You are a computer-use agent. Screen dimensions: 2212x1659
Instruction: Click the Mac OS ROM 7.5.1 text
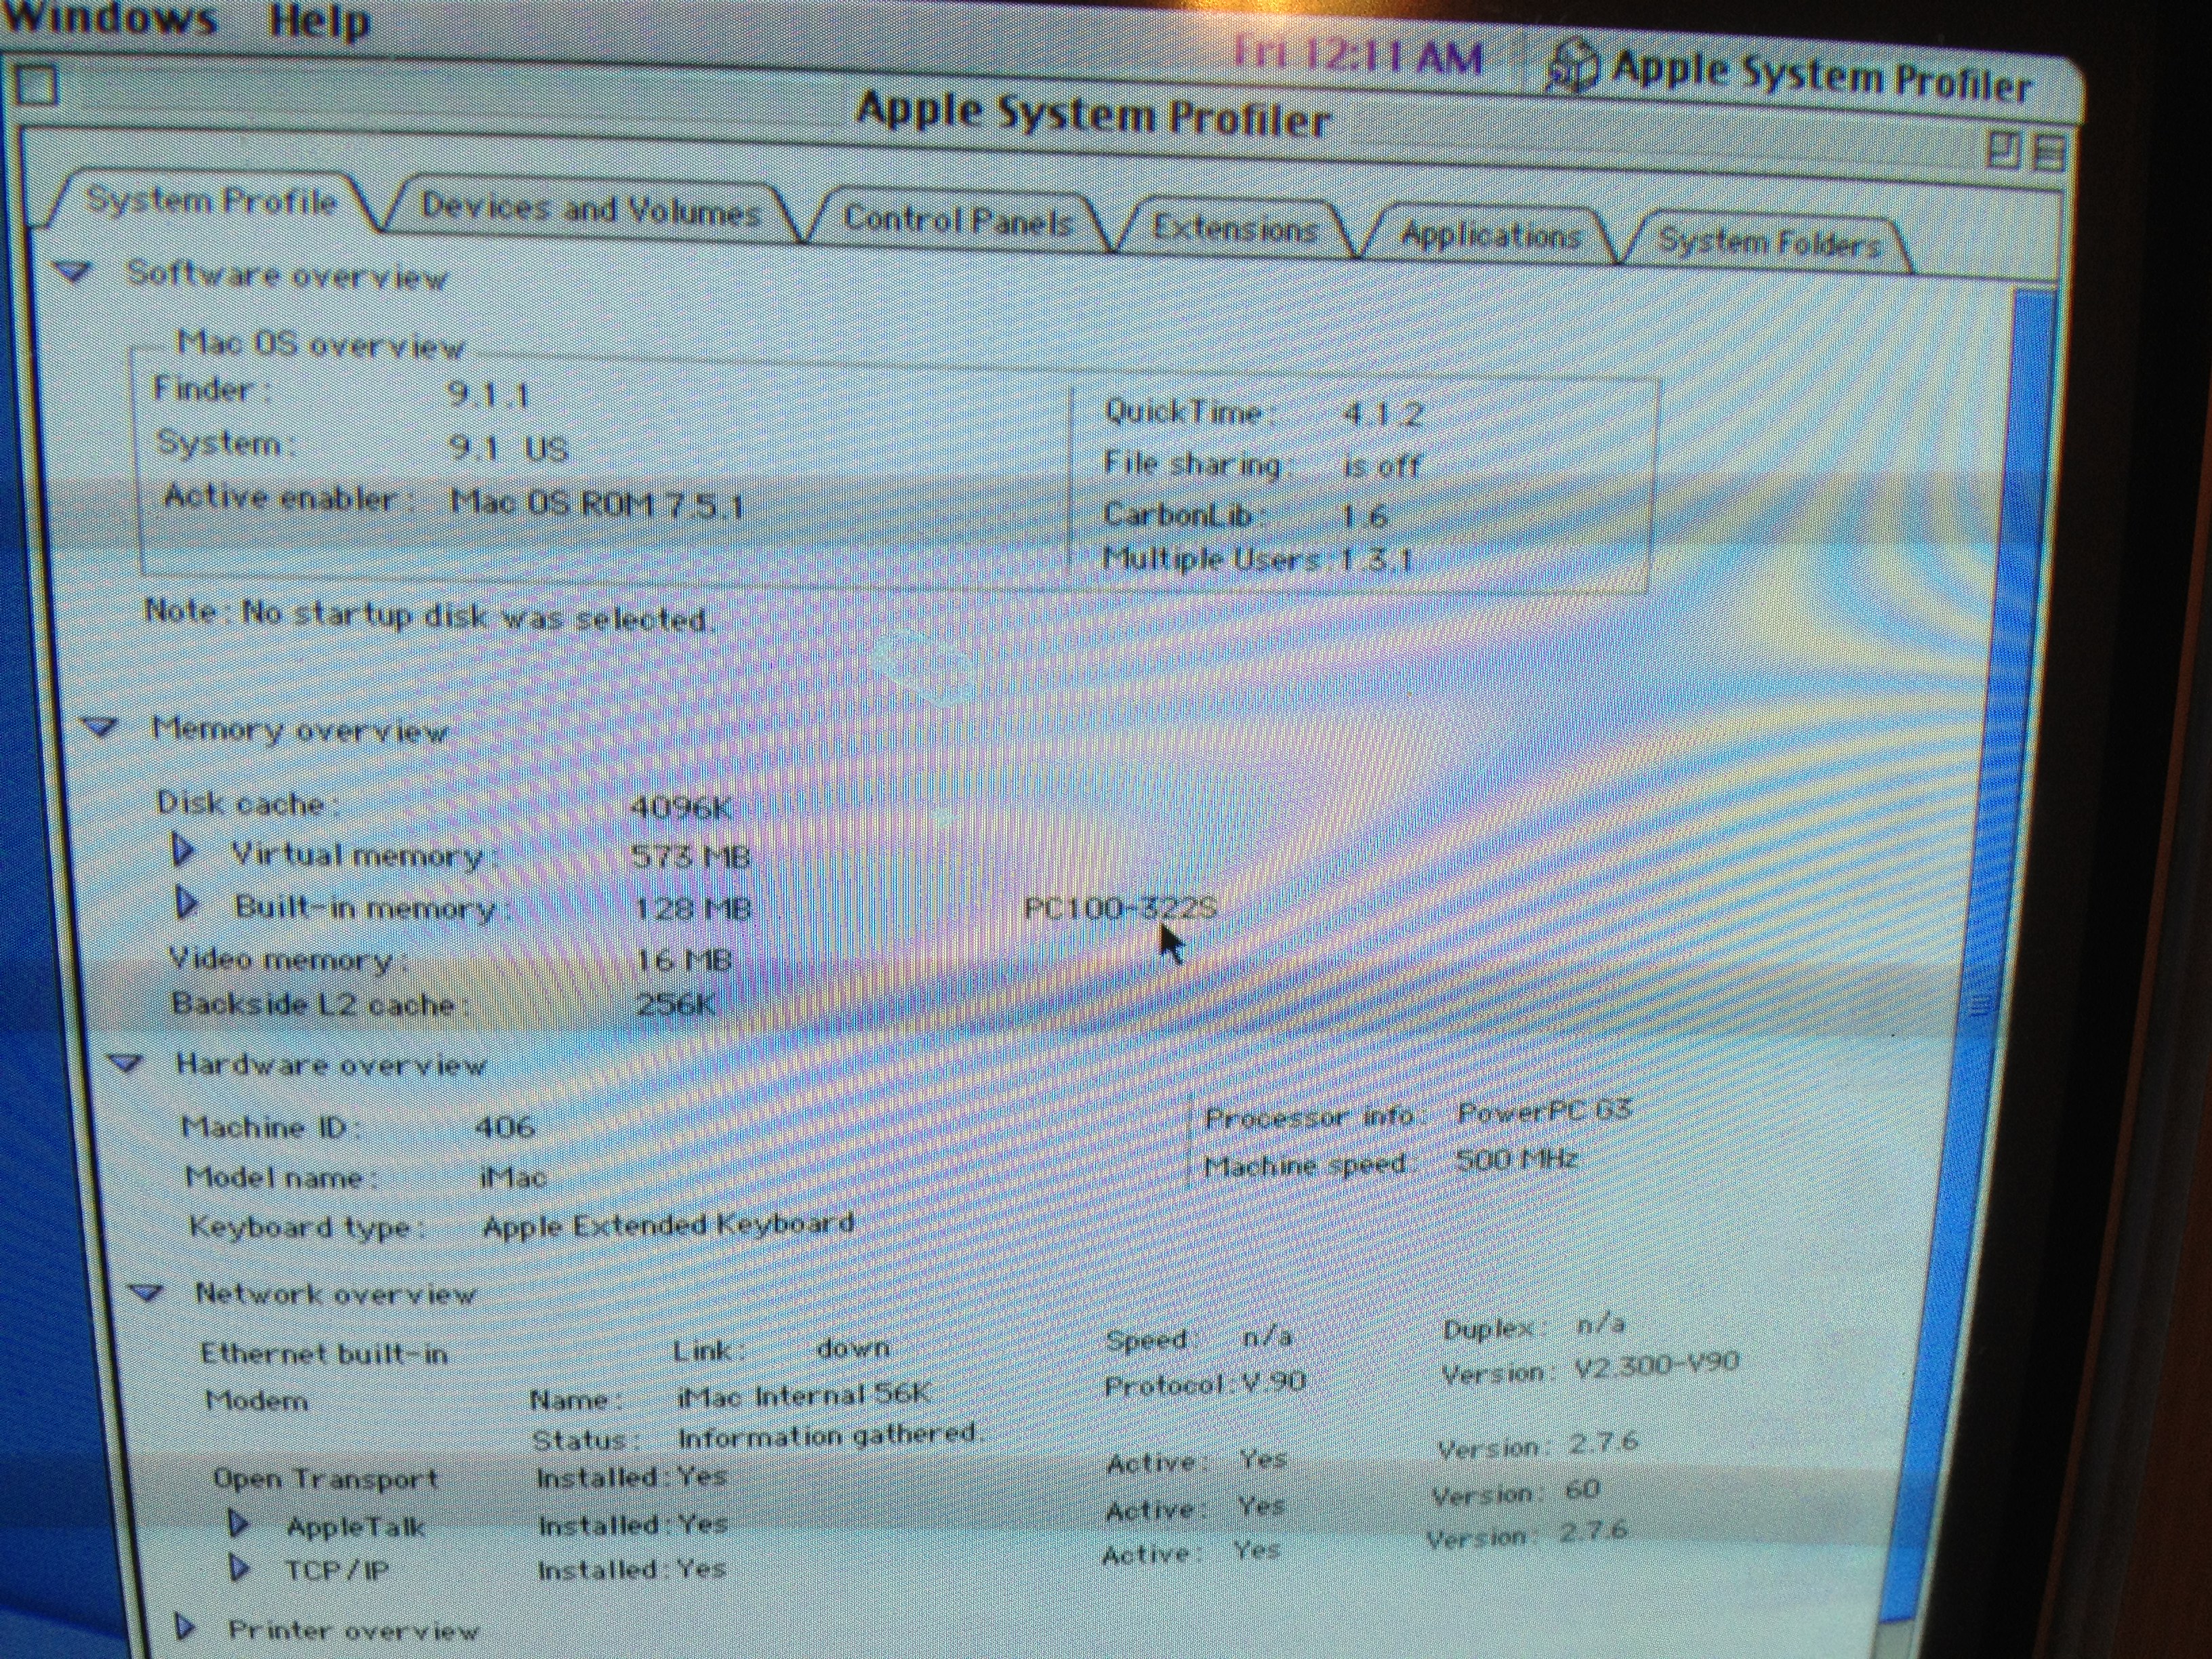click(x=597, y=503)
